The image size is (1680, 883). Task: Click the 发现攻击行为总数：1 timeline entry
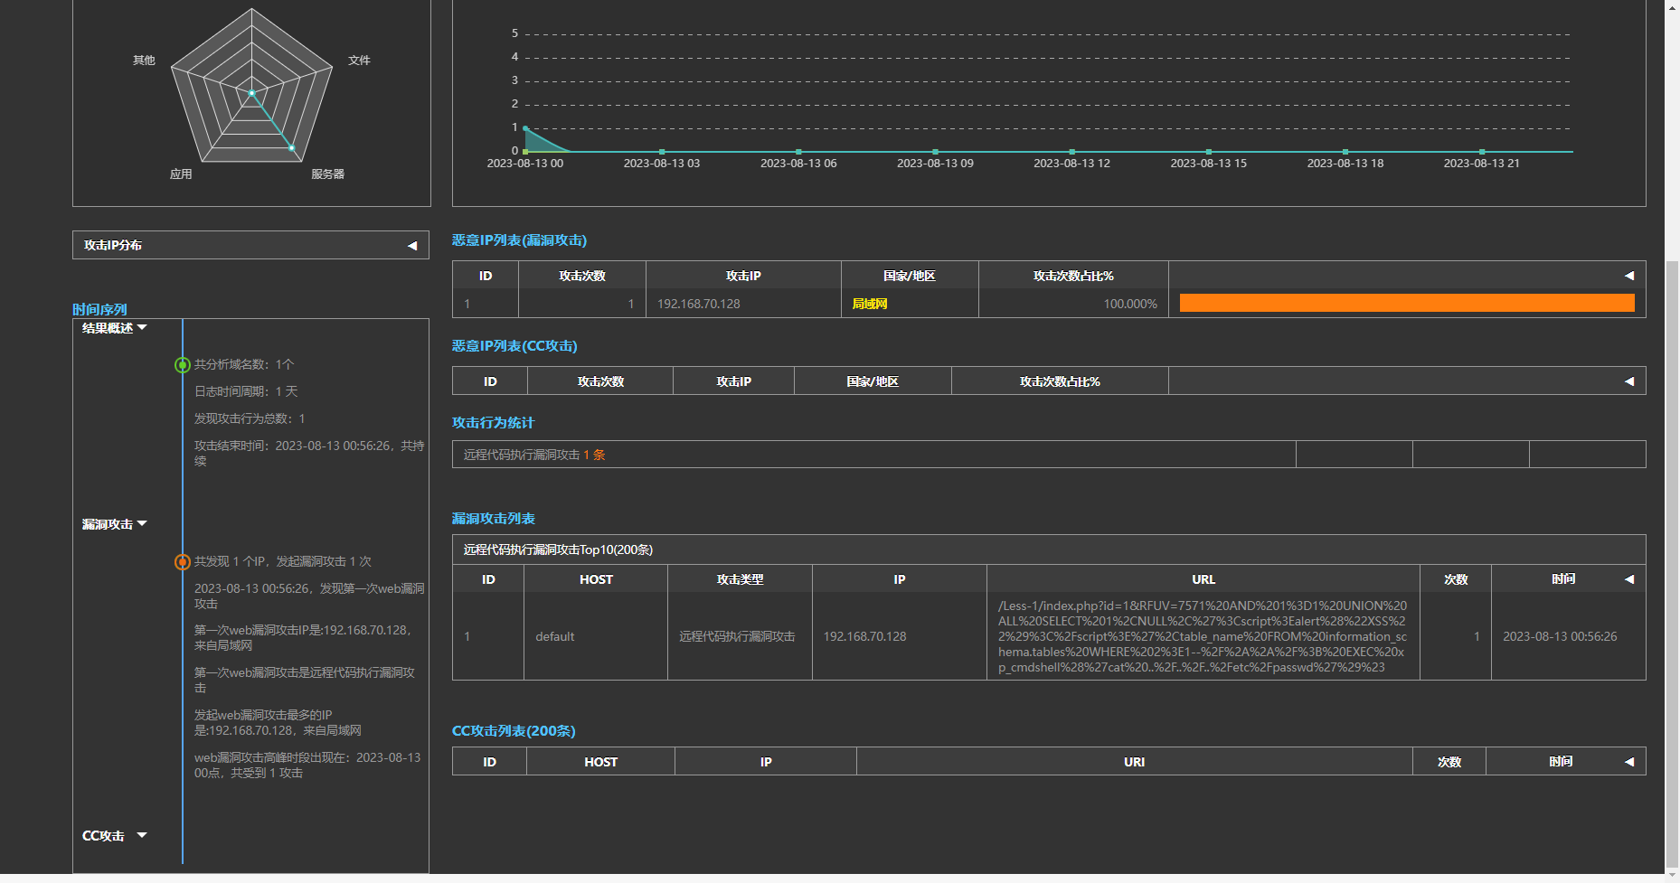click(x=250, y=419)
